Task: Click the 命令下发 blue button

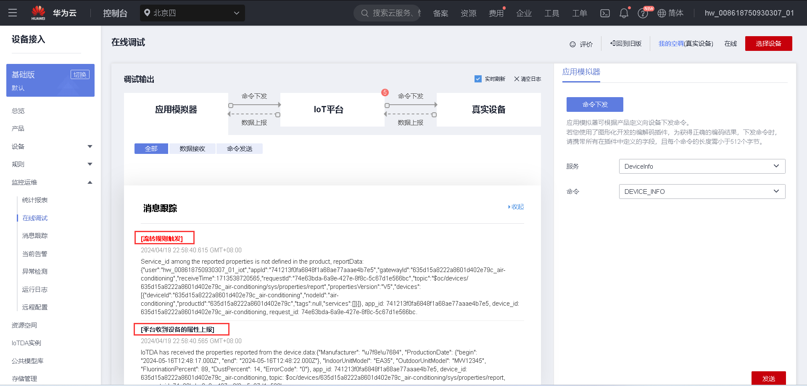Action: [x=595, y=104]
